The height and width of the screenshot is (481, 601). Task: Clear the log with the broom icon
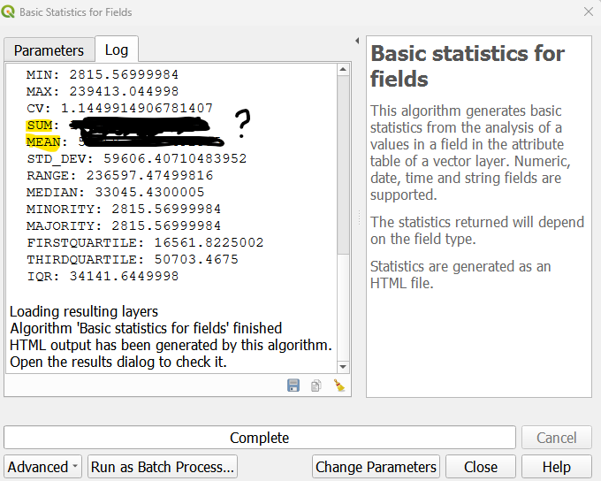point(339,386)
